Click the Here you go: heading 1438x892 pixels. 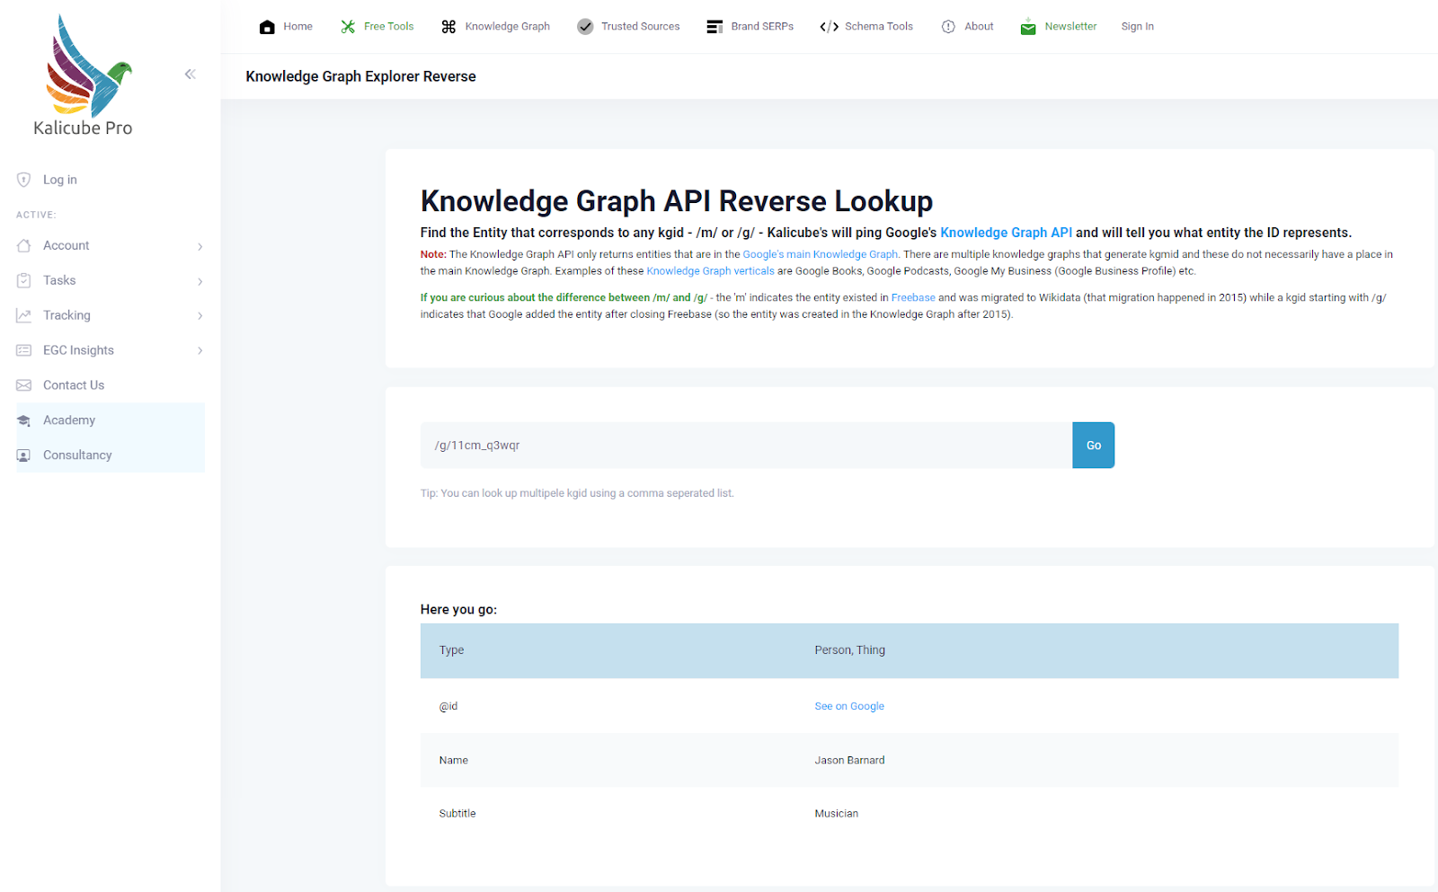pyautogui.click(x=458, y=610)
